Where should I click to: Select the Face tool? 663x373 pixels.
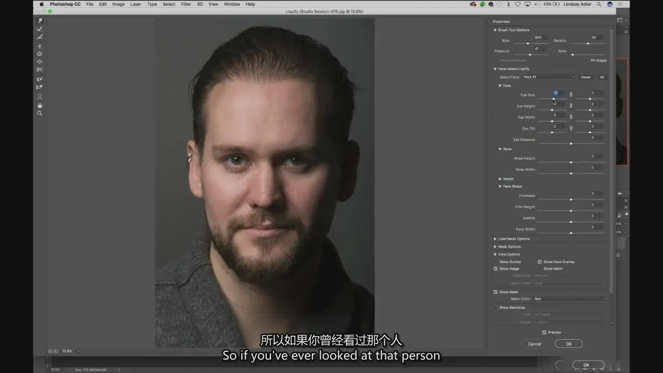(x=39, y=96)
